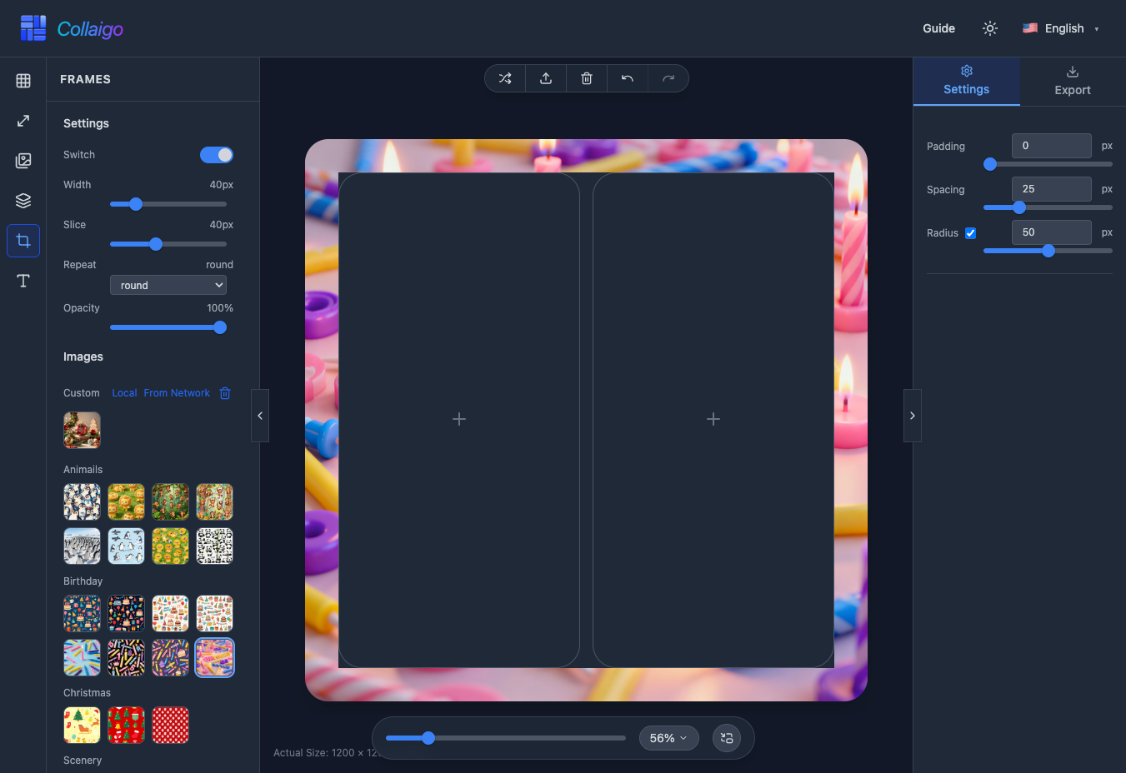Open the 56% zoom level dropdown
1126x773 pixels.
pyautogui.click(x=668, y=738)
